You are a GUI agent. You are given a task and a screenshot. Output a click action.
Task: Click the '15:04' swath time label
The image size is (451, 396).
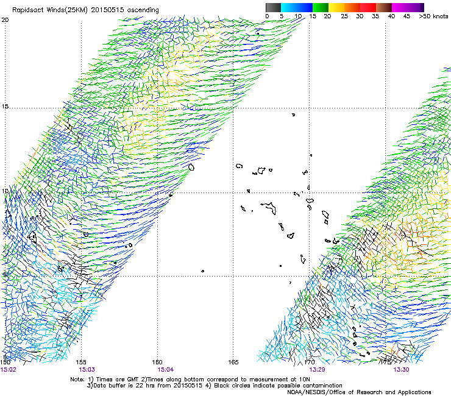pos(165,369)
